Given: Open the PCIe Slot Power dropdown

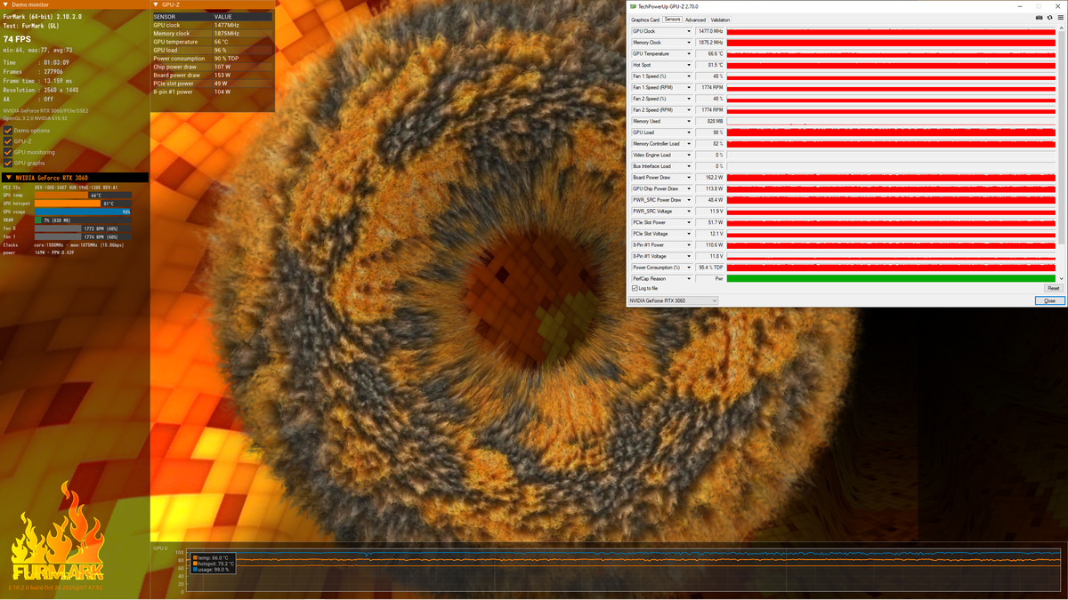Looking at the screenshot, I should [688, 222].
